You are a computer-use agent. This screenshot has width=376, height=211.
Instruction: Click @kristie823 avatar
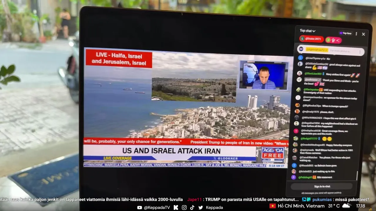294,171
